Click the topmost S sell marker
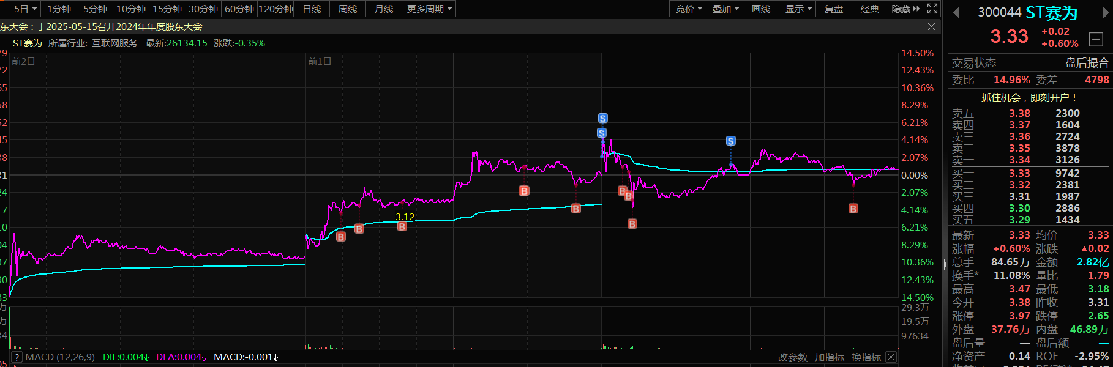 [603, 119]
